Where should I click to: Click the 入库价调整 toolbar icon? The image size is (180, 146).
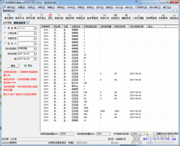[x=138, y=16]
